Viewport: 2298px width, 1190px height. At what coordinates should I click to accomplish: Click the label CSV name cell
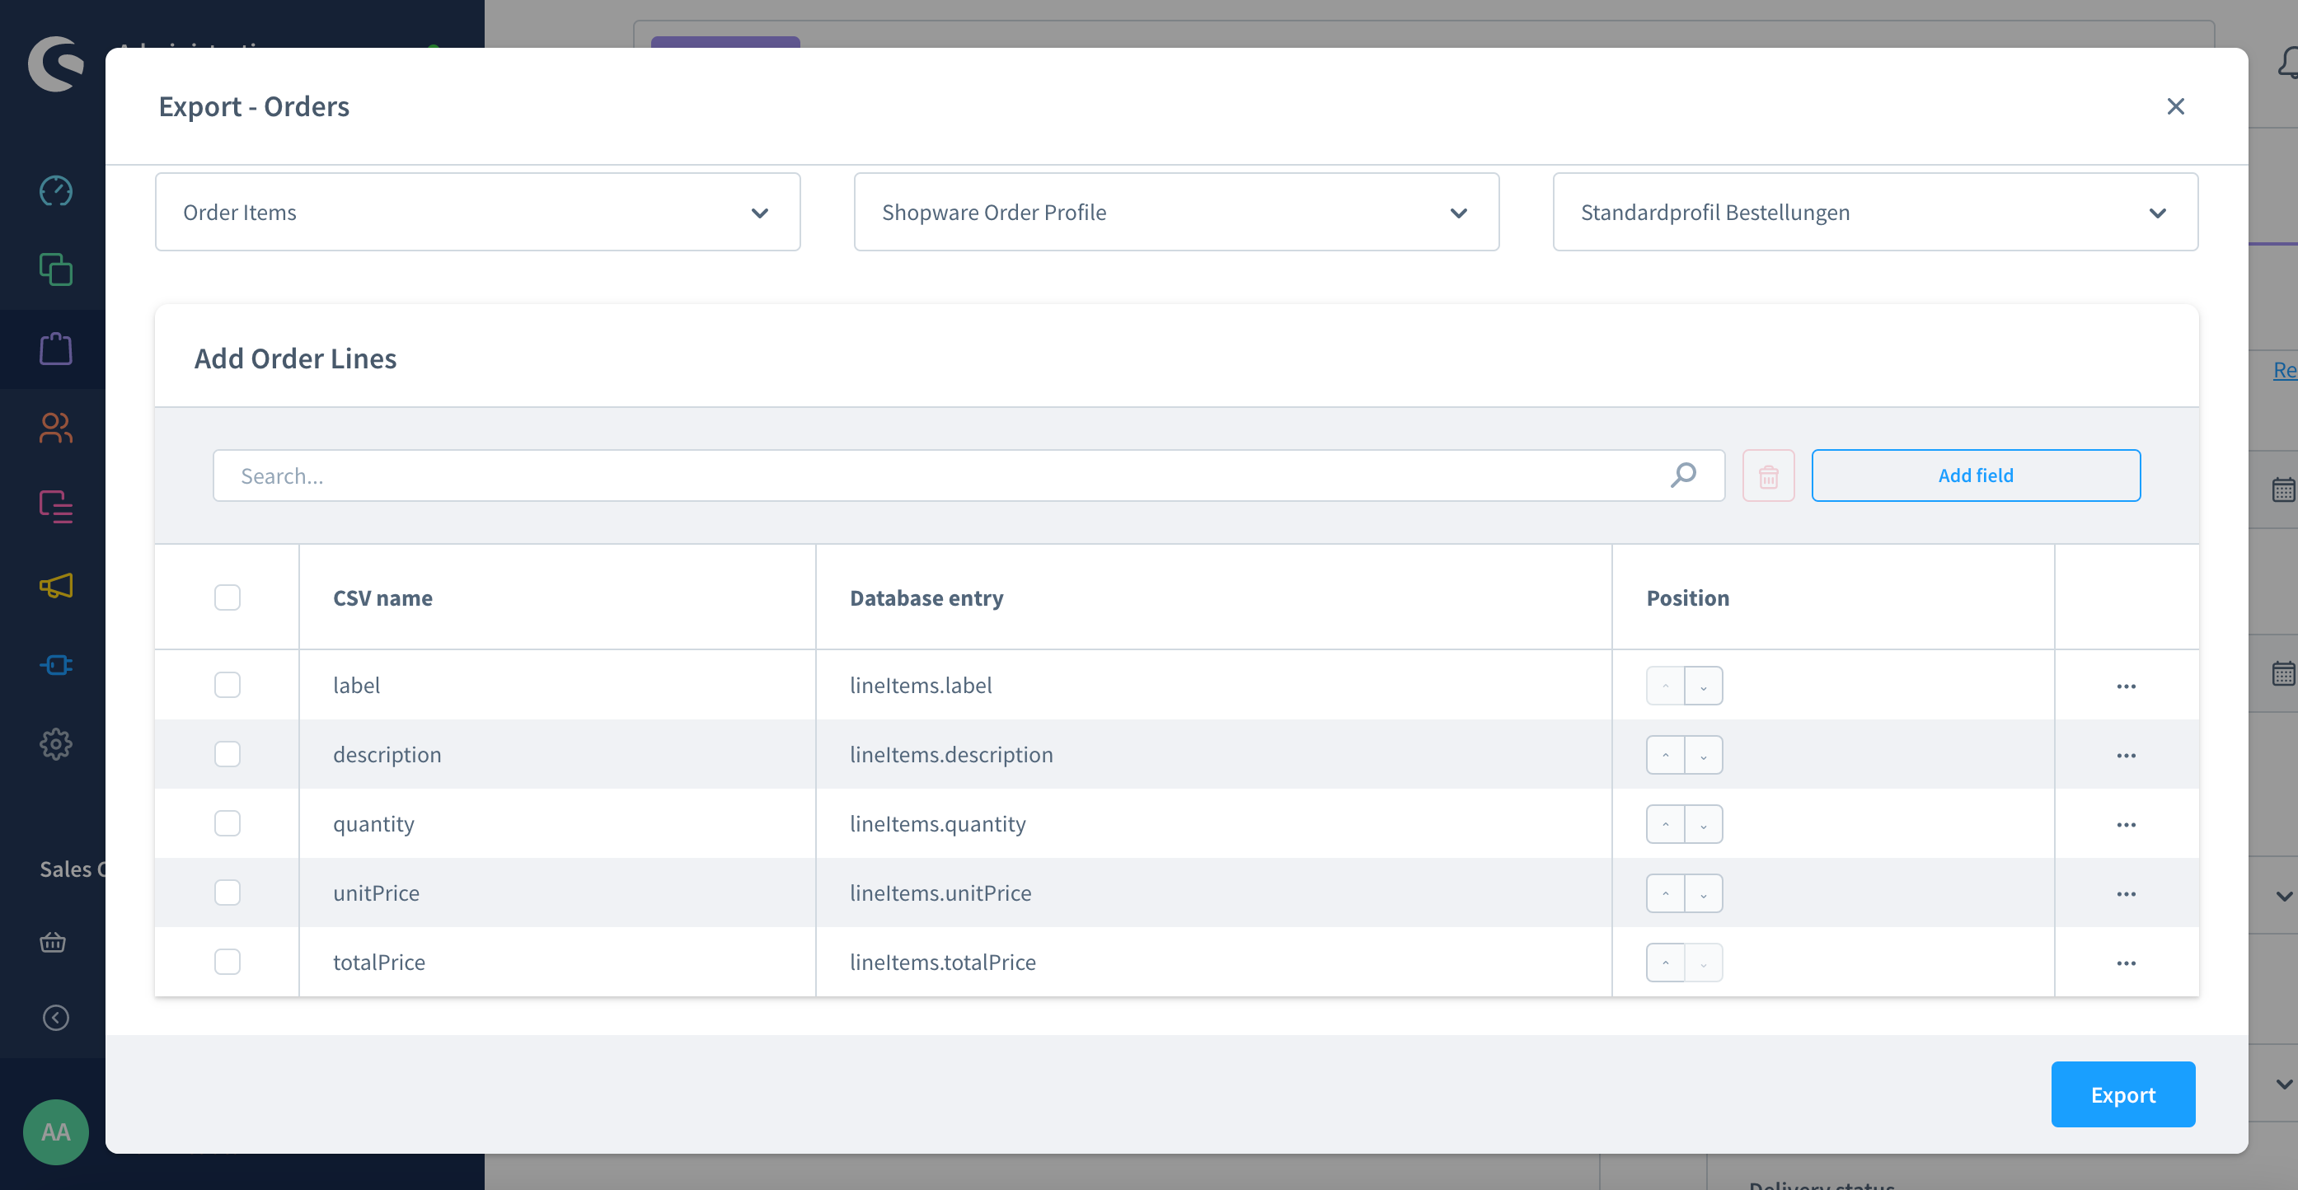click(x=556, y=685)
